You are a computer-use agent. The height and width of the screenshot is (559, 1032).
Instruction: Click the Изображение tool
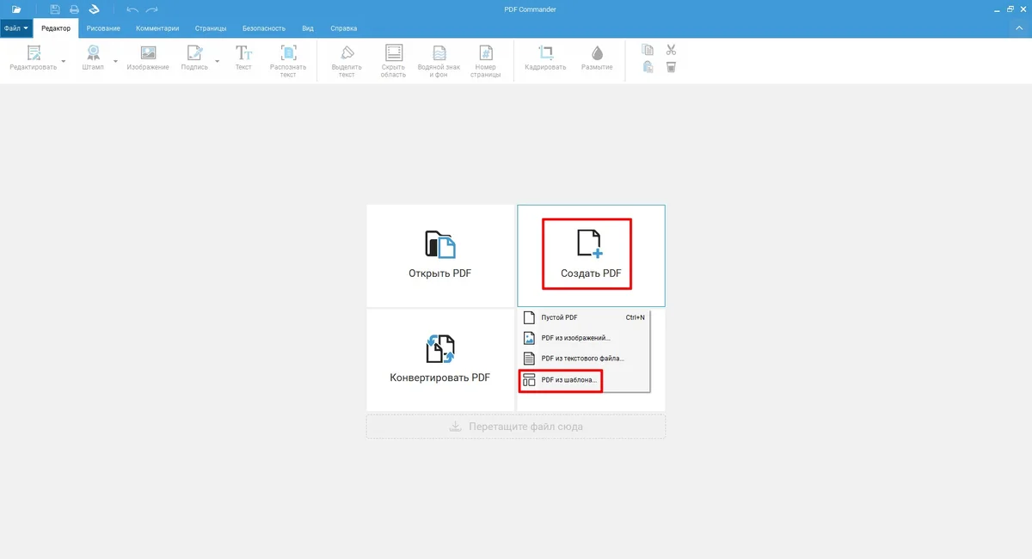pos(148,58)
